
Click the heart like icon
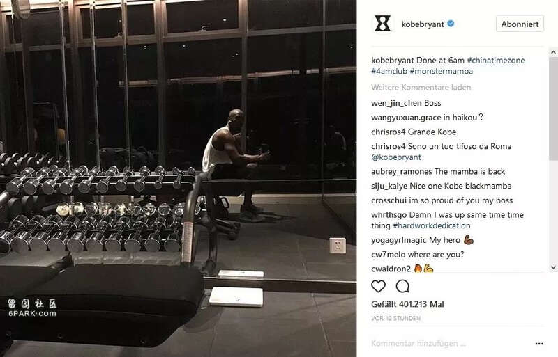tap(378, 286)
